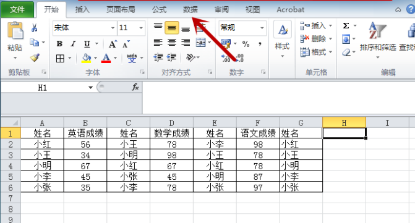Screen dimensions: 415x223
Task: Switch to Formulas (公式) tab
Action: coord(159,10)
